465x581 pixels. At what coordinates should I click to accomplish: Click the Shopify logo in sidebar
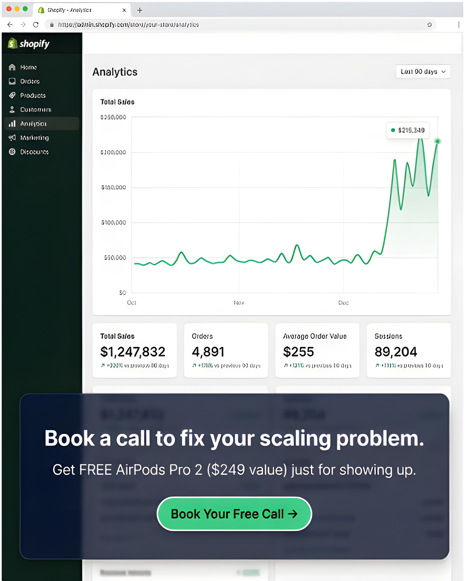point(29,43)
